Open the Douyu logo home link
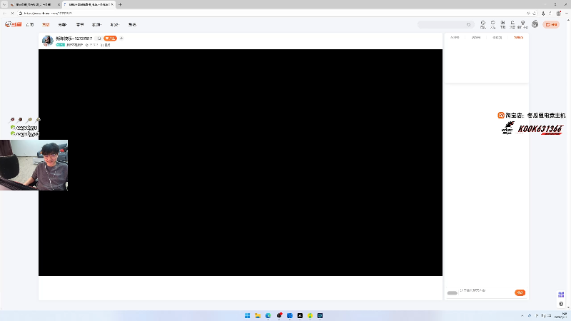571x321 pixels. [x=13, y=24]
